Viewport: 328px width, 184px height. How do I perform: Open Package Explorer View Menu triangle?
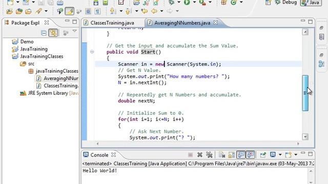coord(75,31)
